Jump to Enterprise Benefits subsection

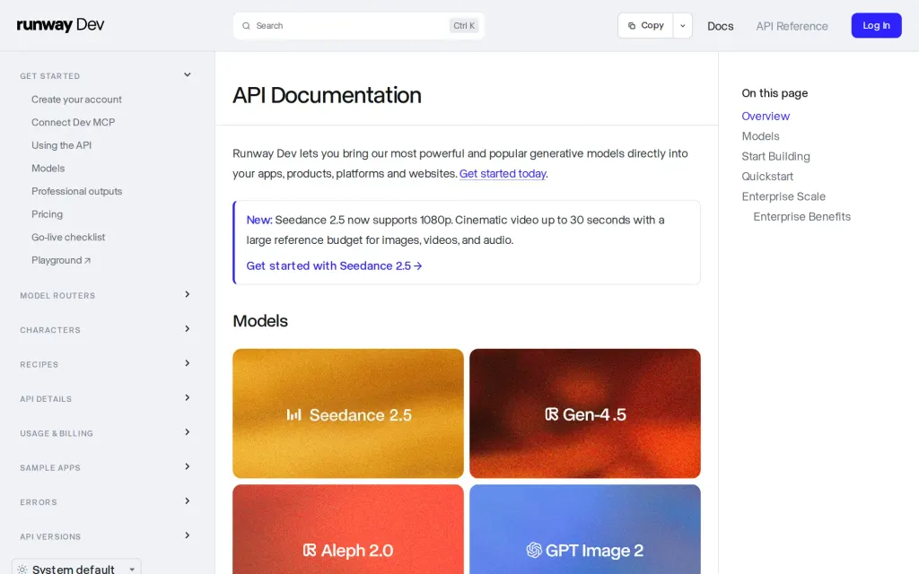[801, 217]
